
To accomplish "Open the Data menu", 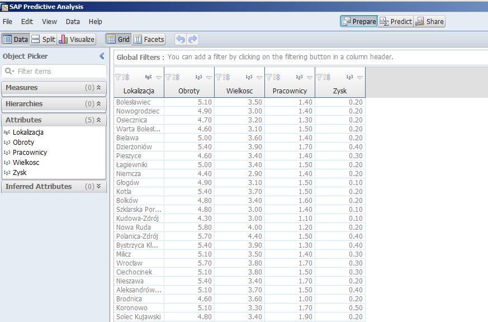I will 73,21.
